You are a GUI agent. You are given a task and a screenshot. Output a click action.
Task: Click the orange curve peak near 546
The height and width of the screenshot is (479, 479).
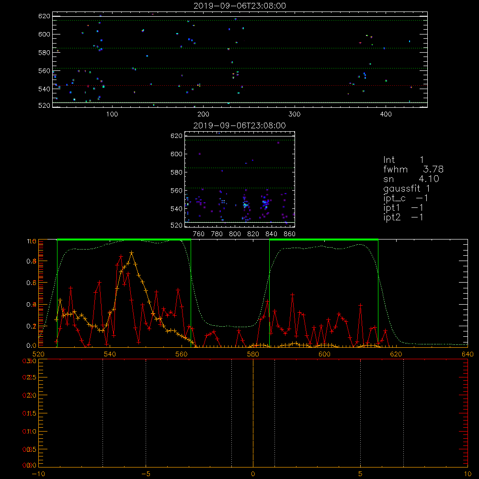(x=132, y=253)
